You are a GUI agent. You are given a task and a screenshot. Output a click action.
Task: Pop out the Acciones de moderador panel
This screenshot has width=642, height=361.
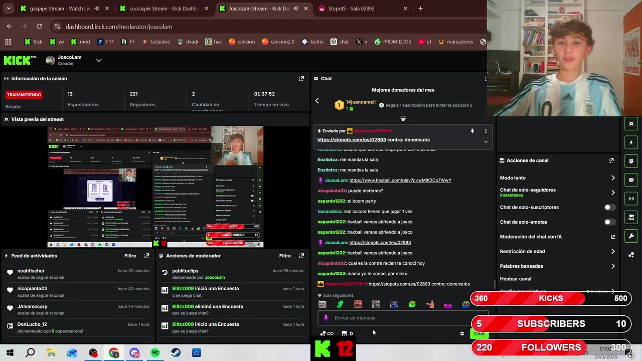(x=301, y=256)
